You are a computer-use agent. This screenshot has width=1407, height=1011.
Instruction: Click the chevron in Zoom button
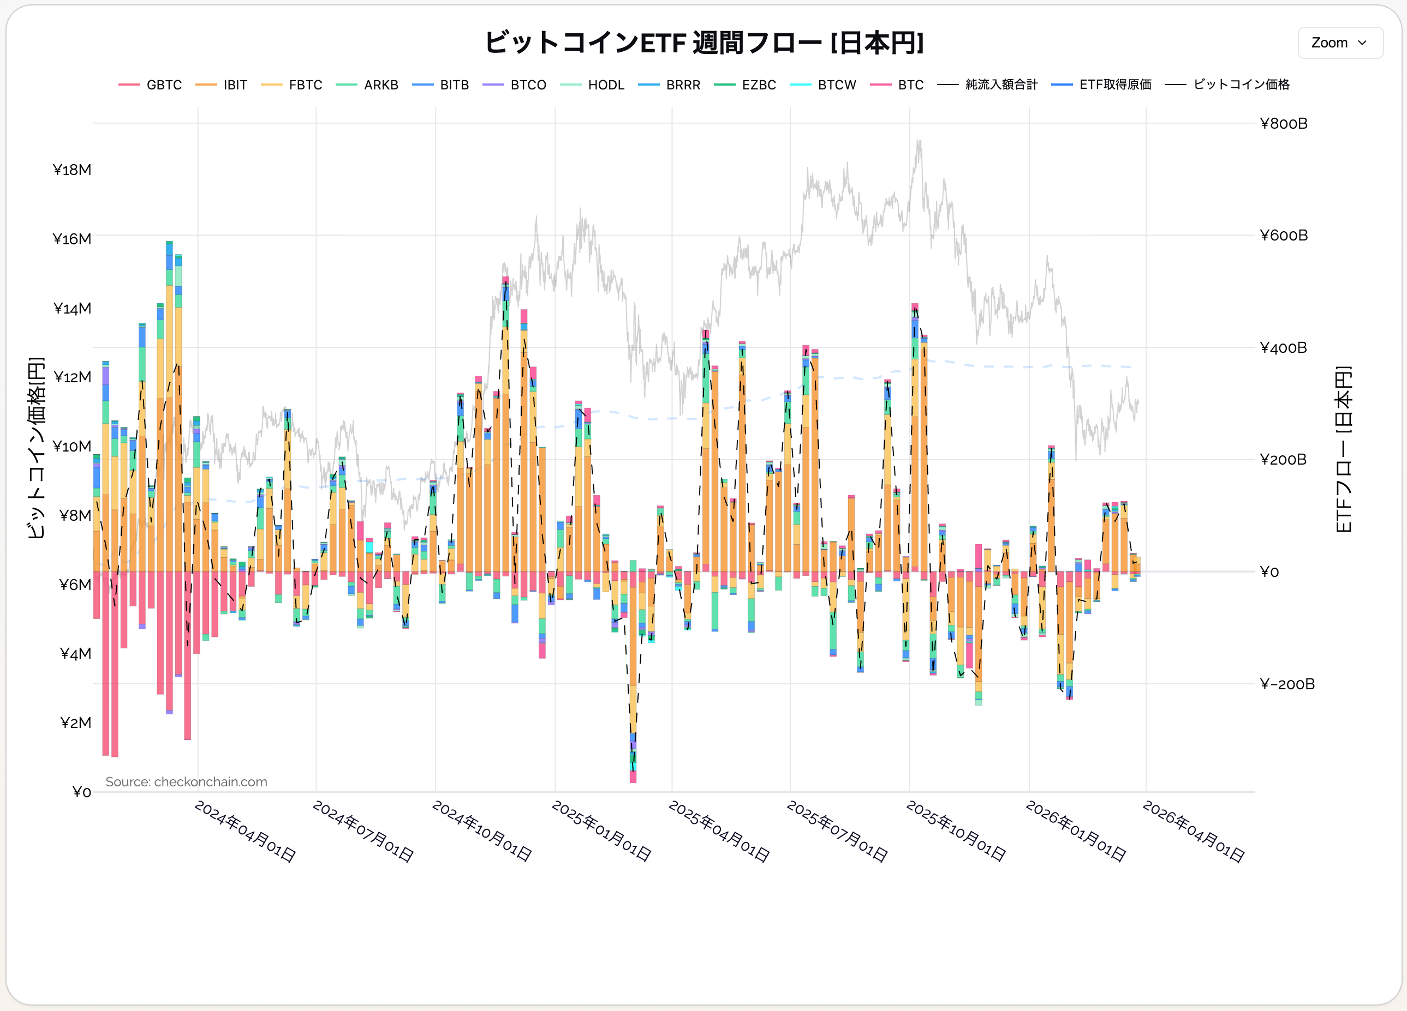coord(1362,43)
